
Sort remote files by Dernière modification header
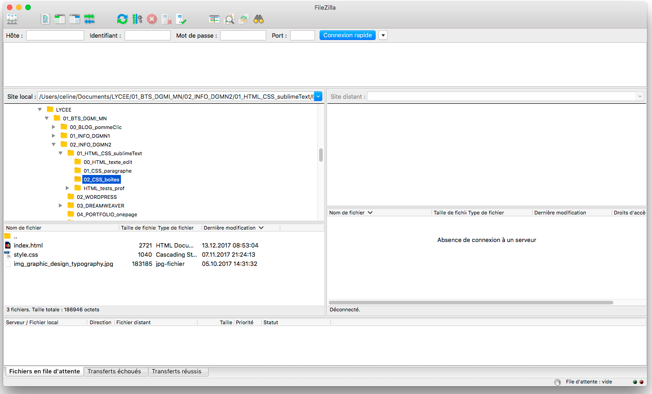(572, 213)
